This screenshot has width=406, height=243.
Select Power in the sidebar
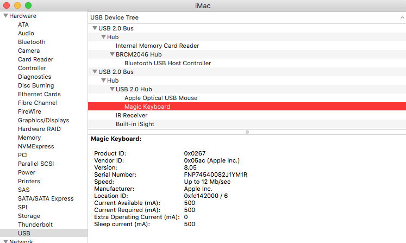pos(27,172)
